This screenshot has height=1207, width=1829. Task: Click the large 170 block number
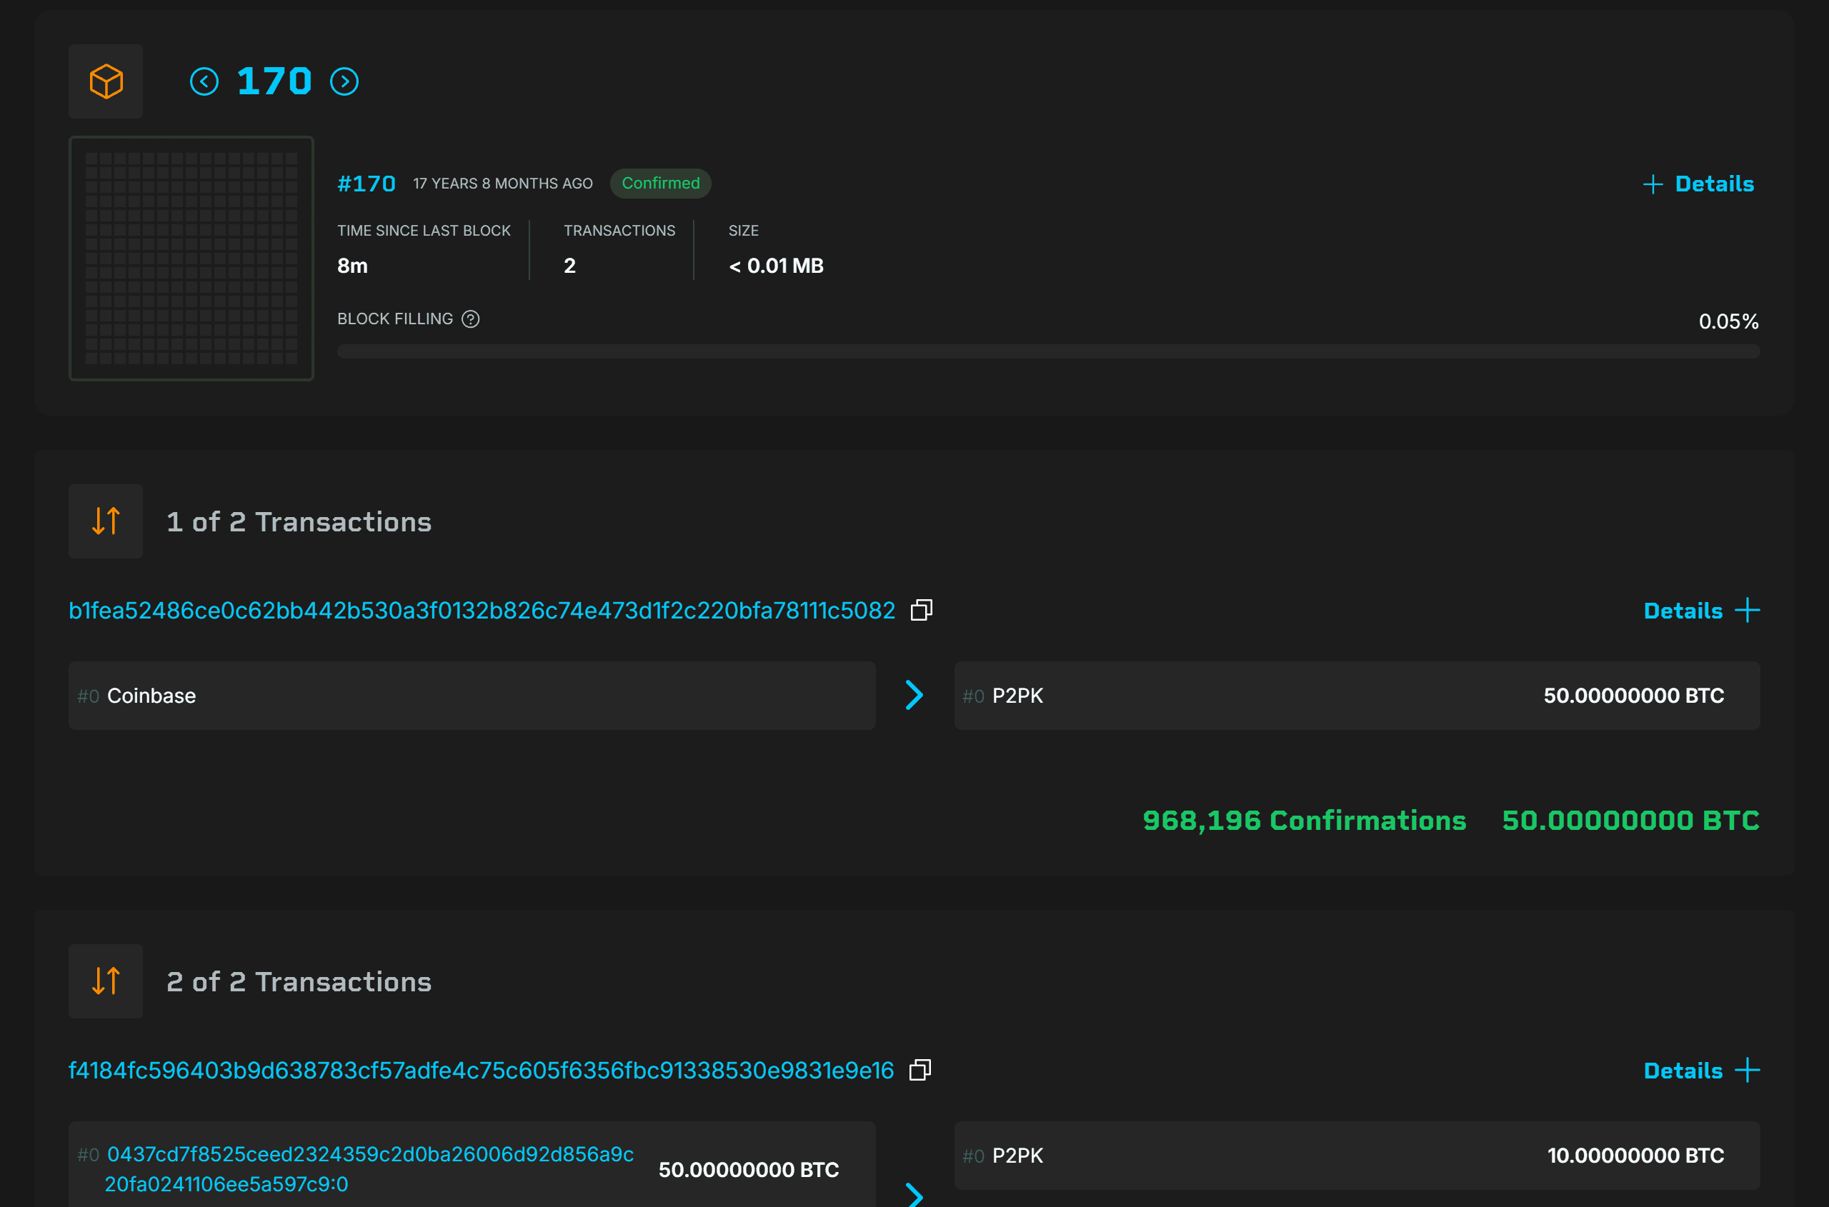click(x=274, y=81)
